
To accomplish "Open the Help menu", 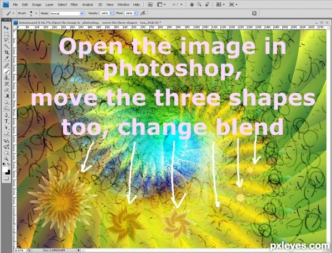I will tap(136, 4).
